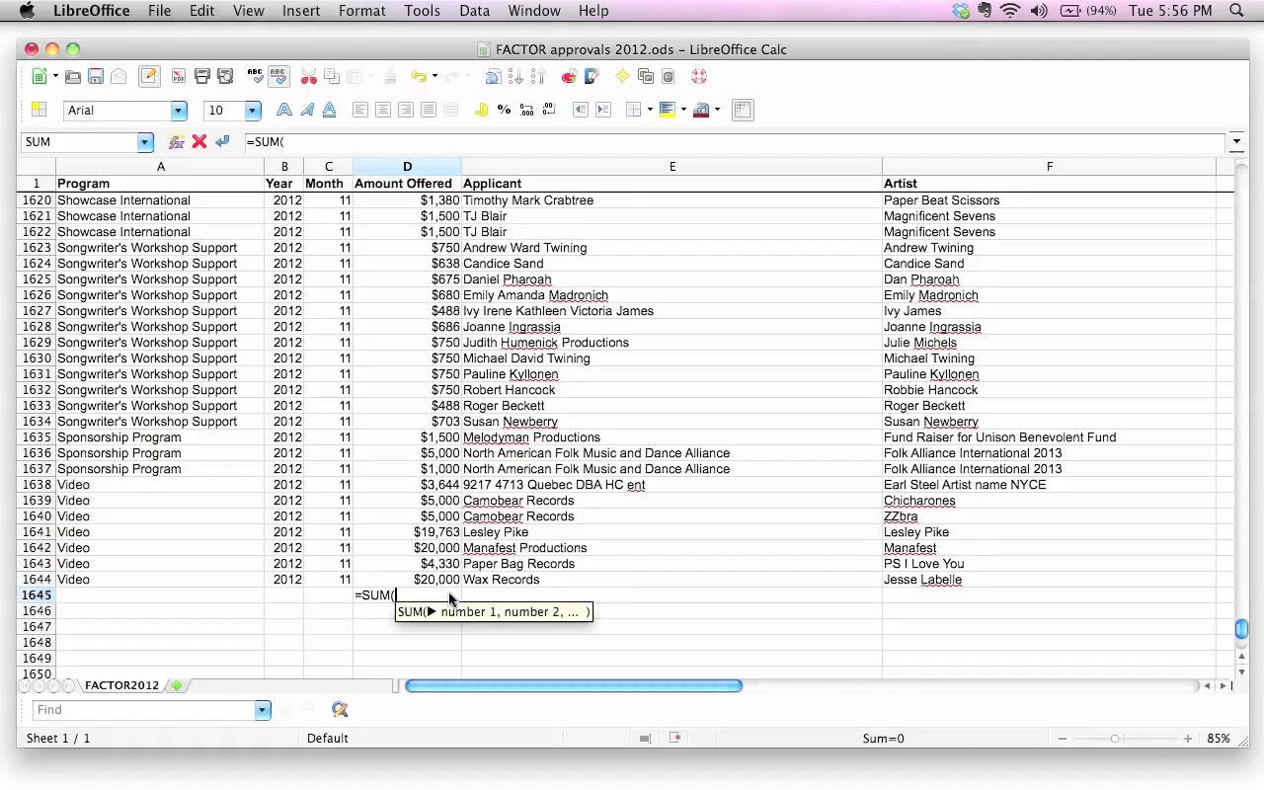Click the green plus to add a new sheet
The image size is (1264, 790).
tap(175, 684)
